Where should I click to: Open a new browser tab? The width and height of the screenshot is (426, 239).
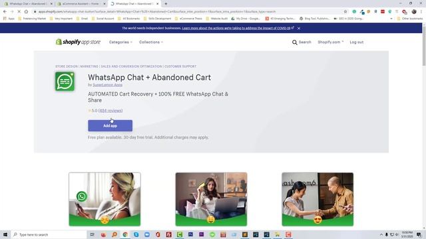(166, 4)
